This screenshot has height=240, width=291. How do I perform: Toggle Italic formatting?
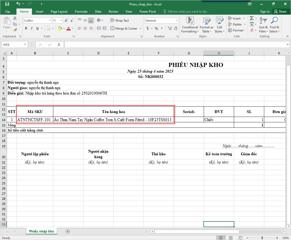(x=32, y=28)
